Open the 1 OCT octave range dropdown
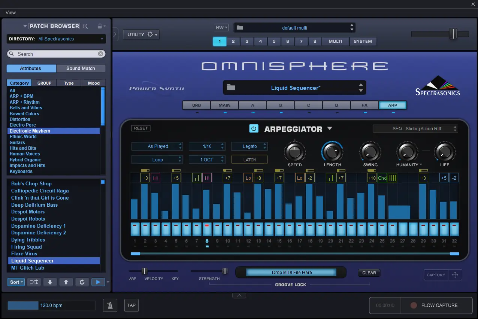The height and width of the screenshot is (319, 478). point(207,159)
